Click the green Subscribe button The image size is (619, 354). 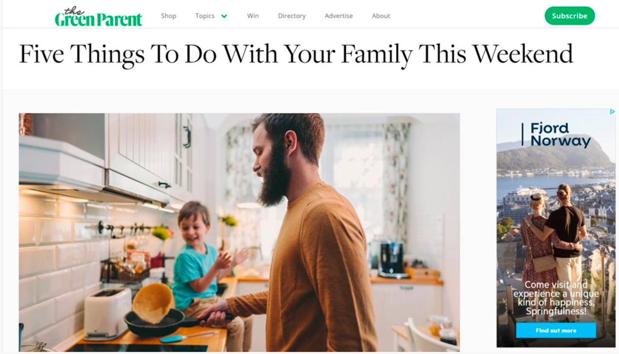coord(569,16)
